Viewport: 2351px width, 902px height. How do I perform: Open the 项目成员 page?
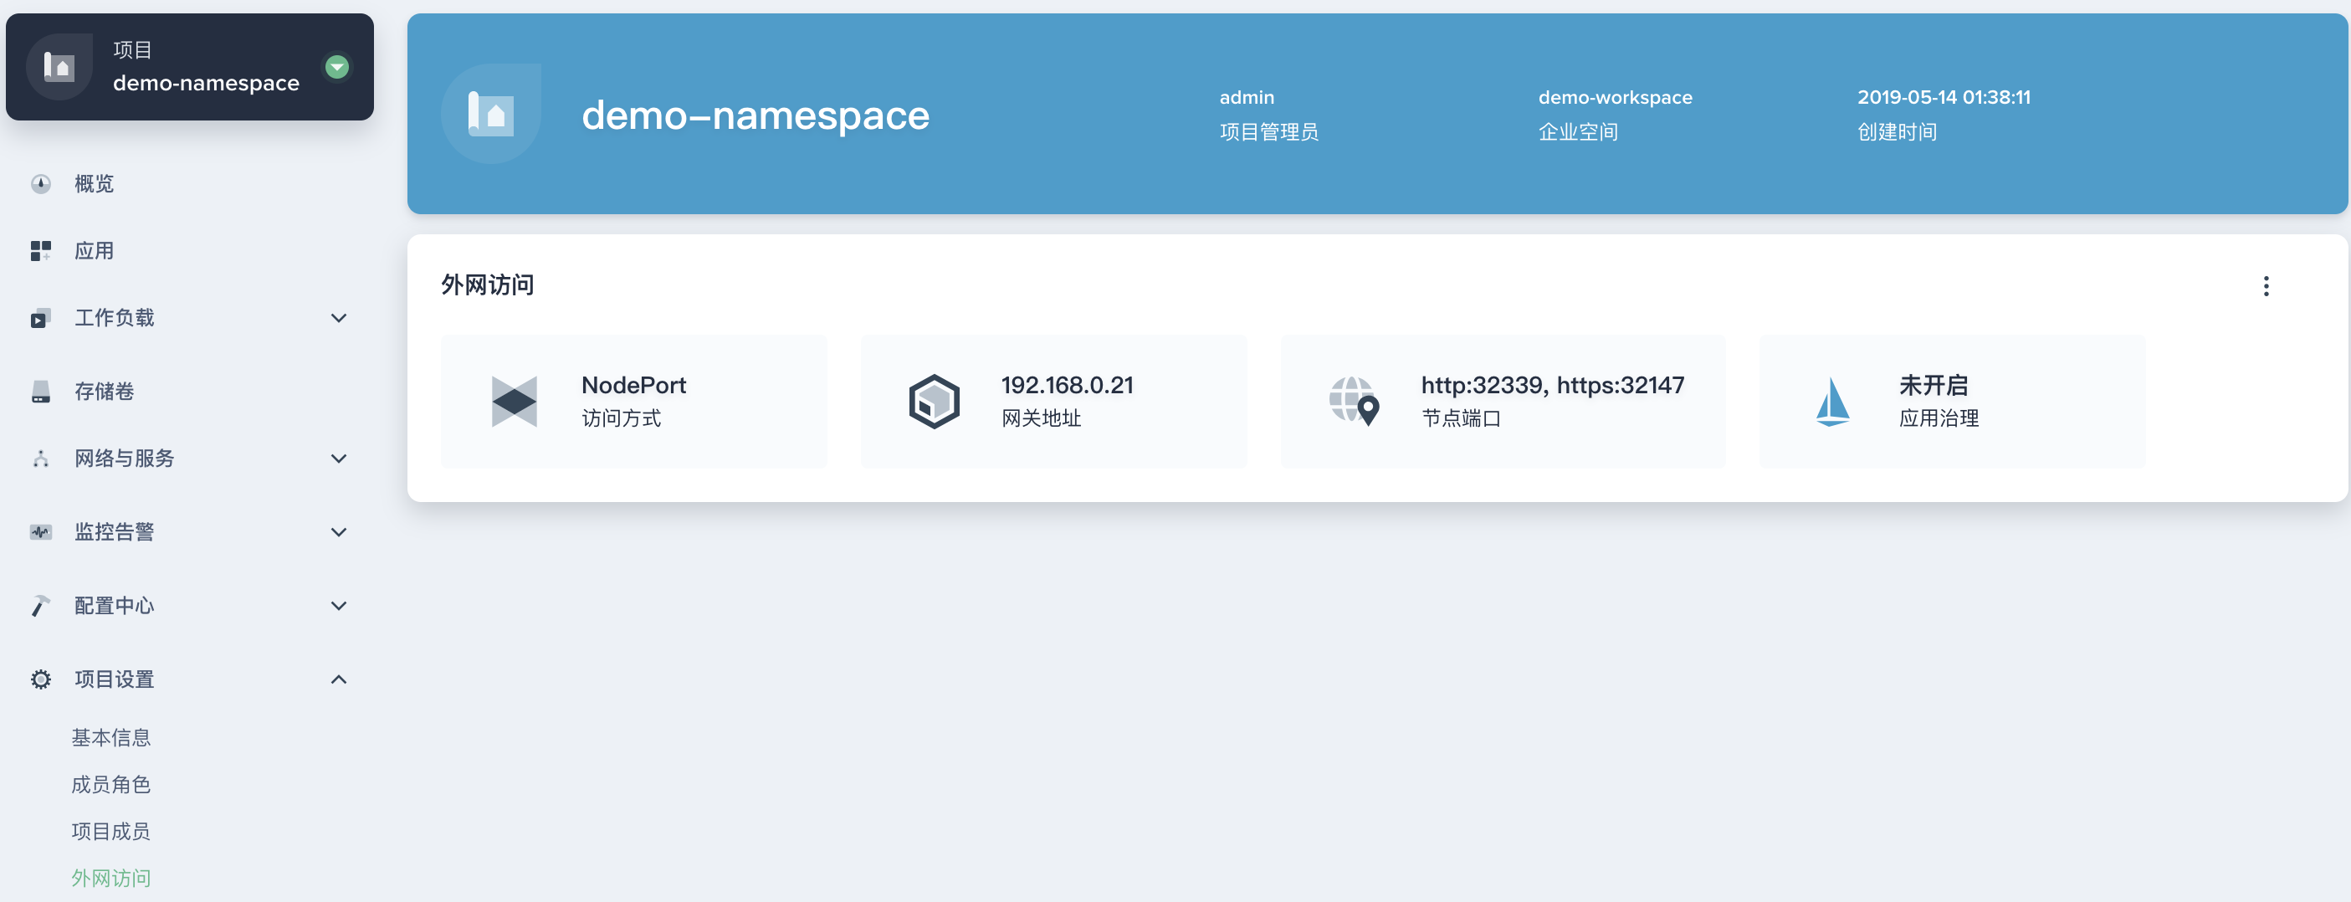[111, 831]
